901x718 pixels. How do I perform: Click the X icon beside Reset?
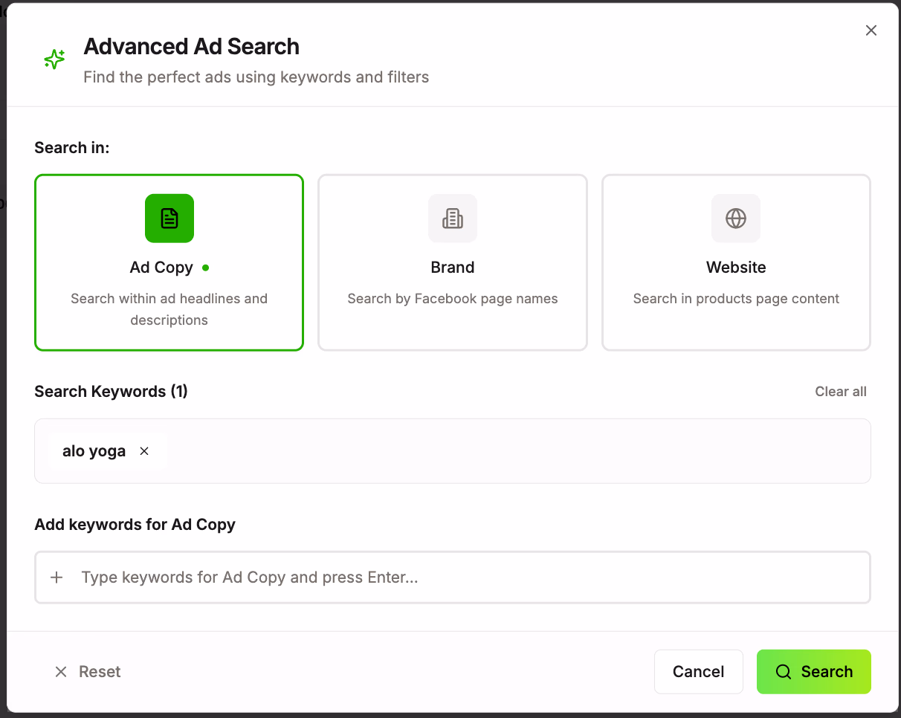click(61, 671)
